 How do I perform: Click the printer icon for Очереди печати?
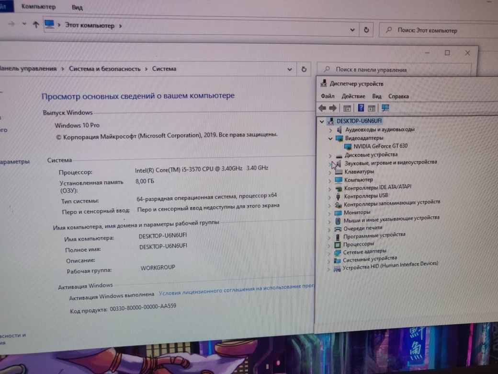tap(338, 229)
